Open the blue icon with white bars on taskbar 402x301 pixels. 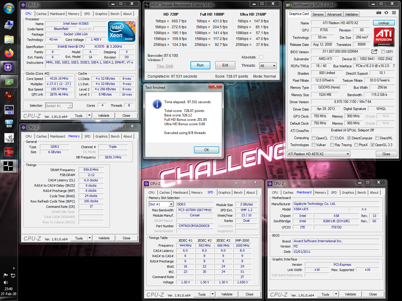[9, 123]
